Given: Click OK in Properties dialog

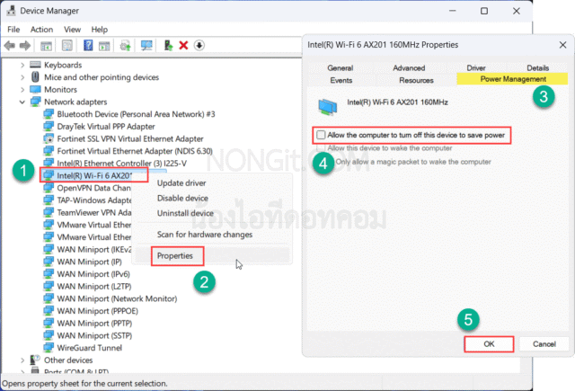Looking at the screenshot, I should click(489, 344).
